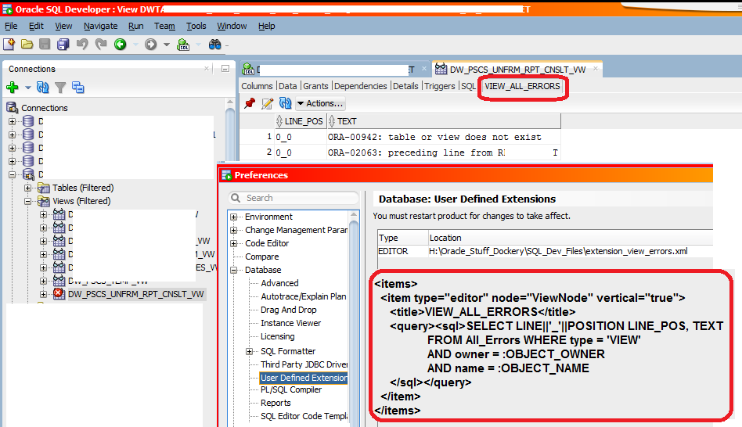
Task: Expand Environment in Preferences tree
Action: click(234, 217)
